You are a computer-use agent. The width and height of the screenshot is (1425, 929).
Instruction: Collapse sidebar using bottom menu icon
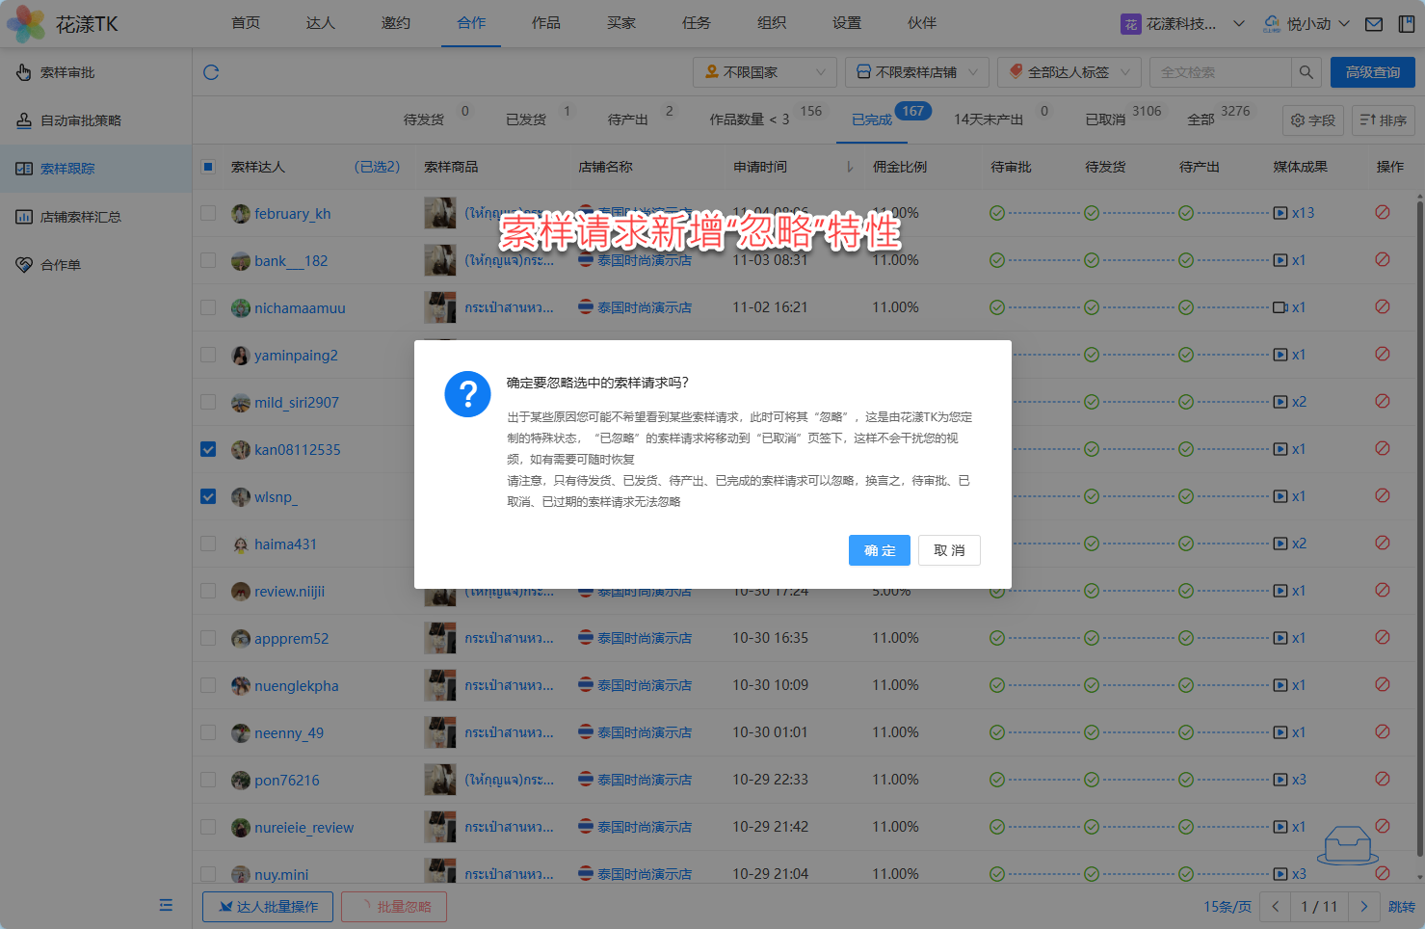tap(166, 905)
